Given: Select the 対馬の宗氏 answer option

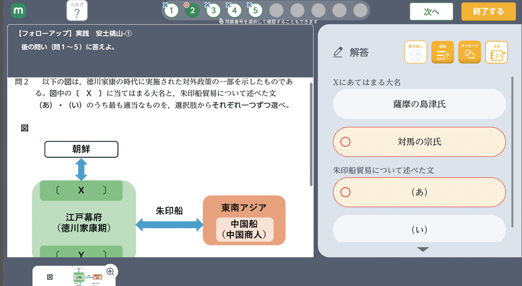Looking at the screenshot, I should 419,142.
